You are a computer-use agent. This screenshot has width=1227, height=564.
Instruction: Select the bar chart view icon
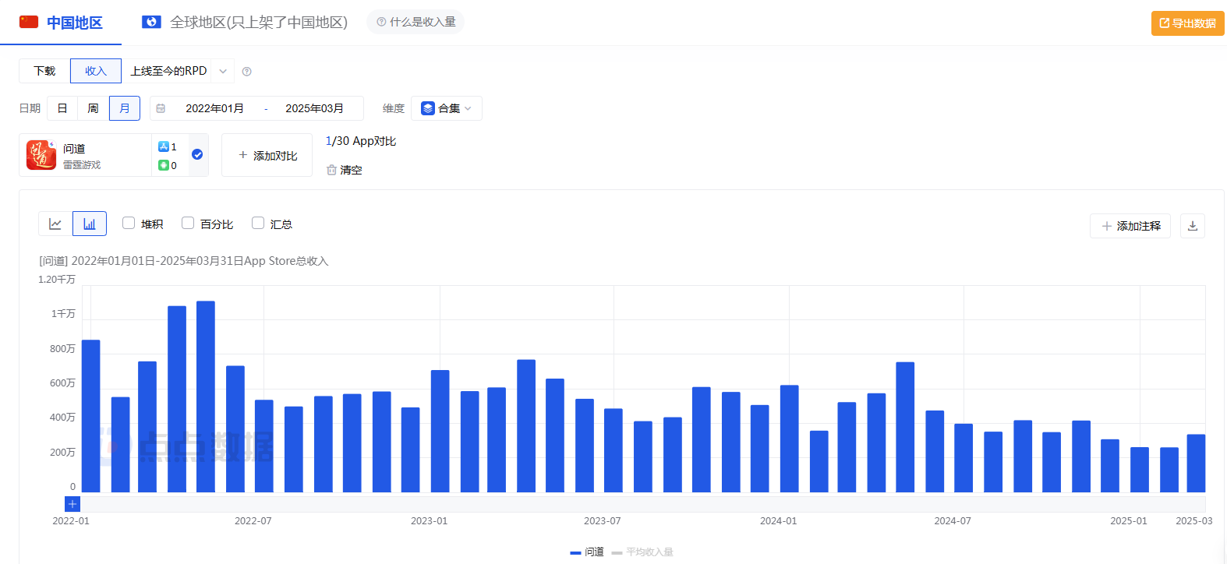tap(90, 224)
